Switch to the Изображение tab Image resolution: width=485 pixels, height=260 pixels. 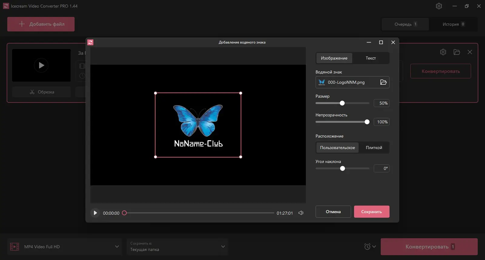click(x=334, y=58)
